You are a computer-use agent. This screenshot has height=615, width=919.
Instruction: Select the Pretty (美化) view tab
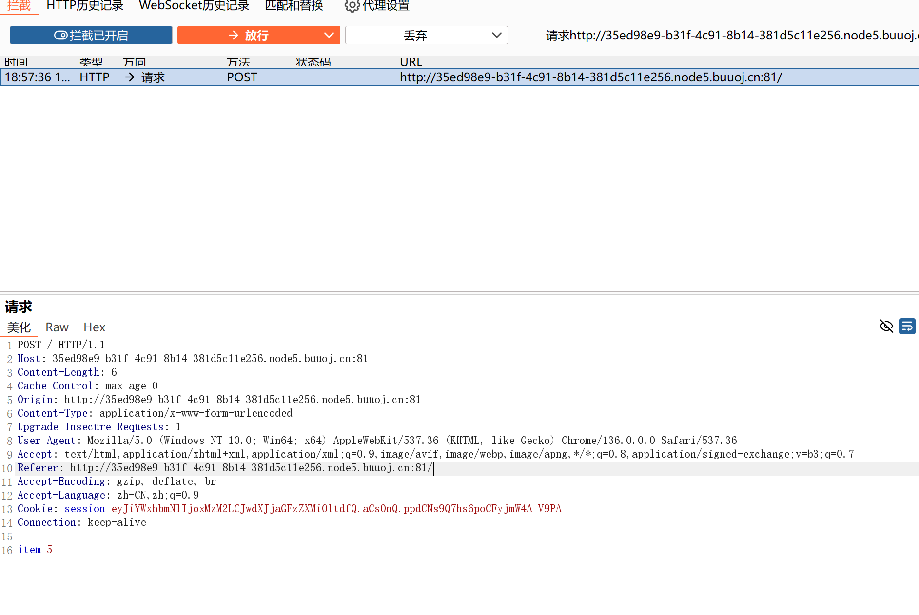click(x=19, y=327)
